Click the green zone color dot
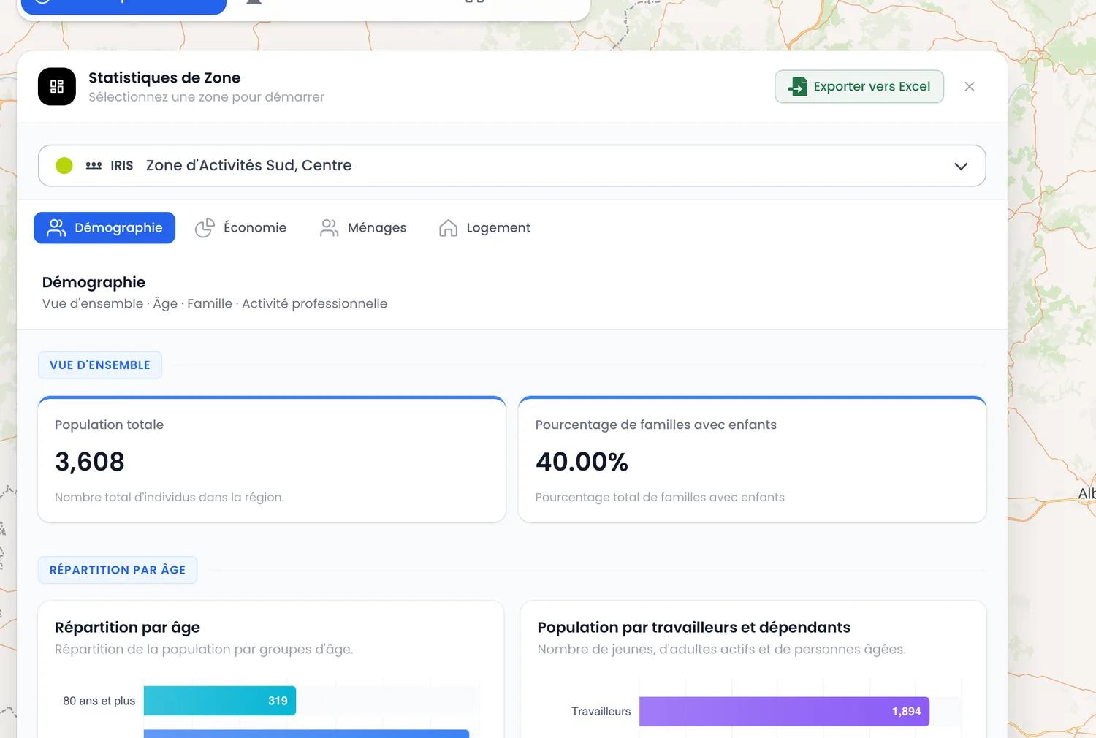 pyautogui.click(x=64, y=166)
